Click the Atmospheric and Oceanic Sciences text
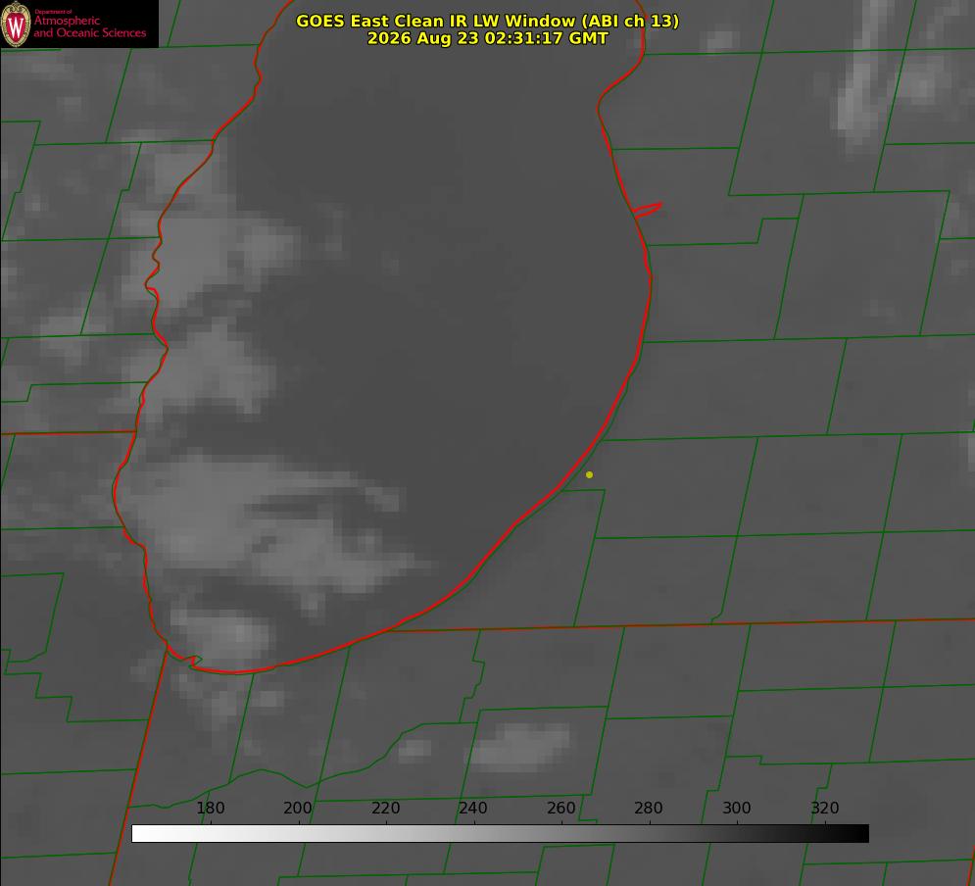Viewport: 975px width, 886px height. 89,26
